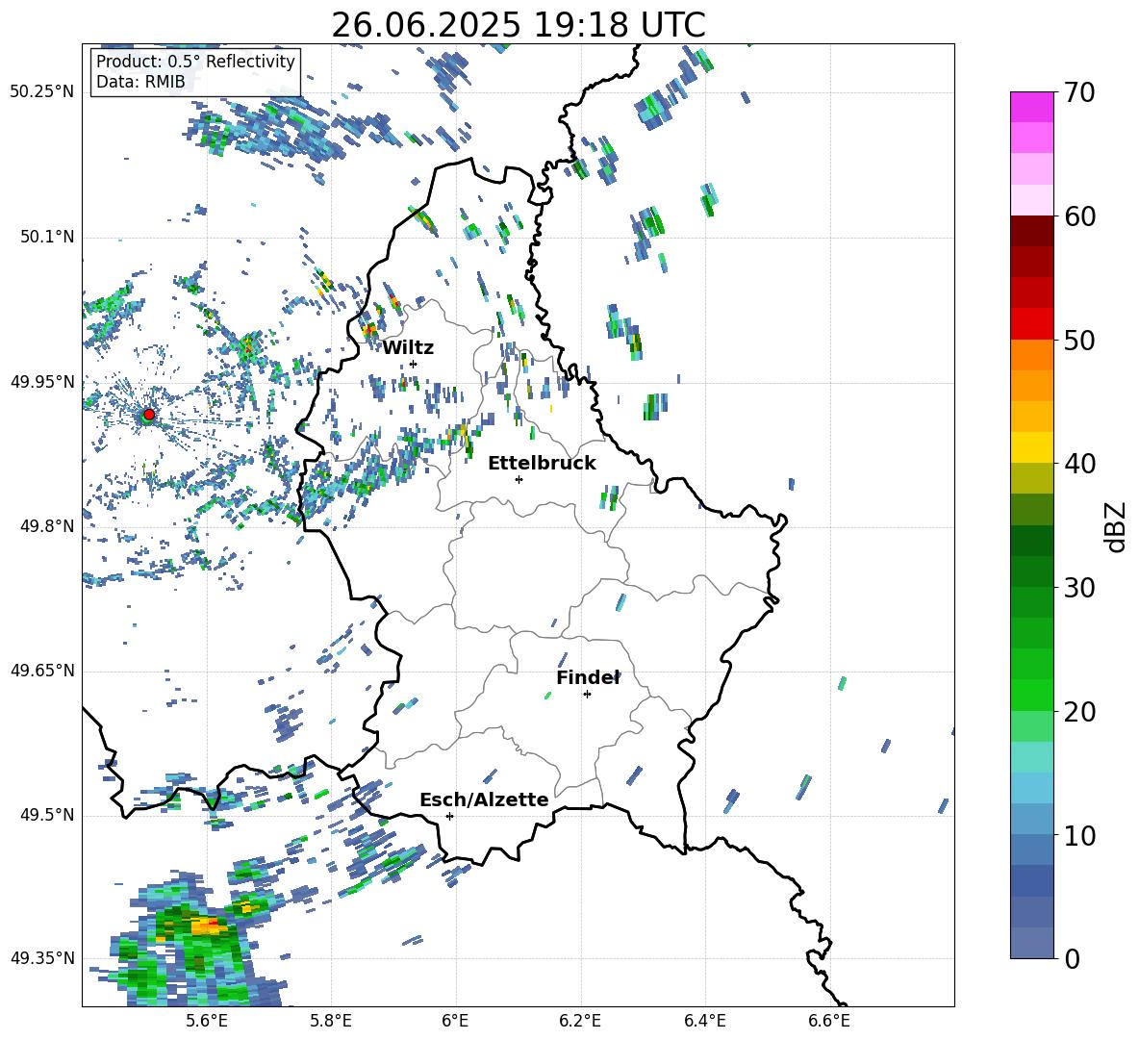Click the 49.35°N latitude label

[x=42, y=958]
